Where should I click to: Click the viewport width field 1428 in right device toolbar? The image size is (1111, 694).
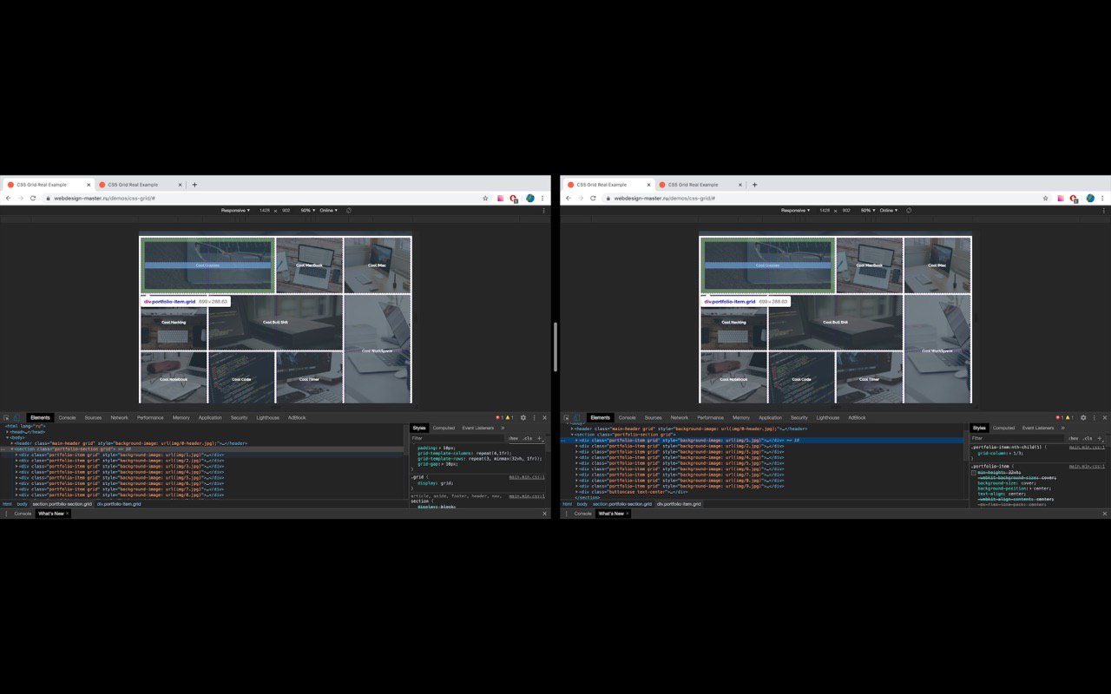click(825, 210)
